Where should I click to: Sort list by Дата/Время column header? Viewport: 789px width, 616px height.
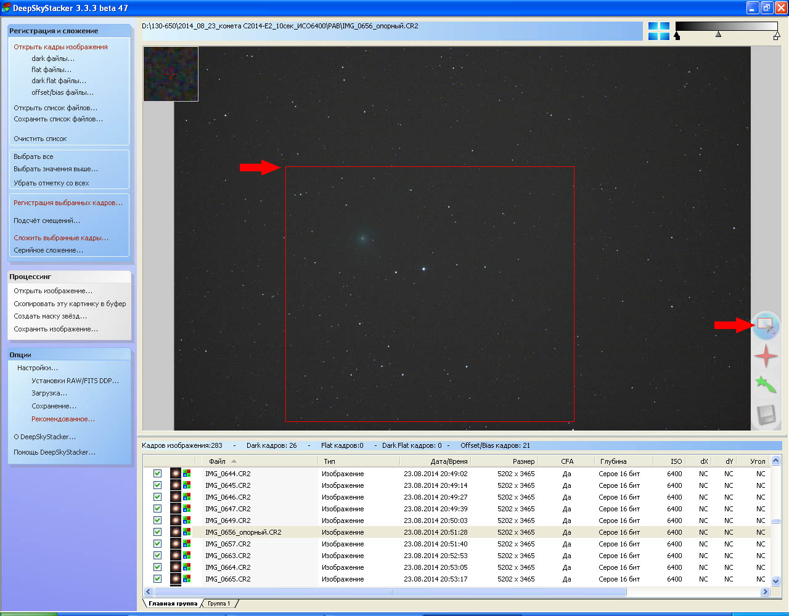point(448,461)
